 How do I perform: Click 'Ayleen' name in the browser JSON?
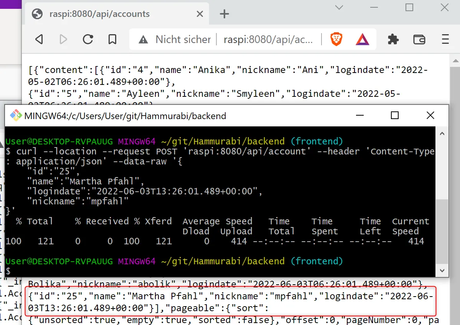pyautogui.click(x=143, y=94)
